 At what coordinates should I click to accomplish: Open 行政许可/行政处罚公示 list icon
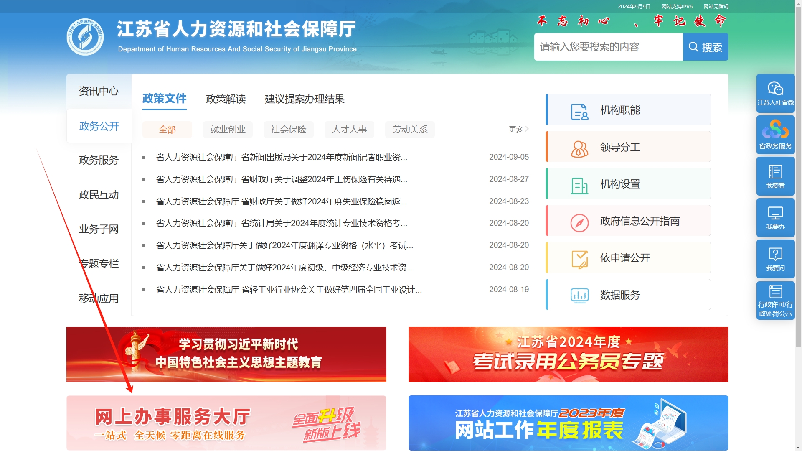[x=775, y=291]
